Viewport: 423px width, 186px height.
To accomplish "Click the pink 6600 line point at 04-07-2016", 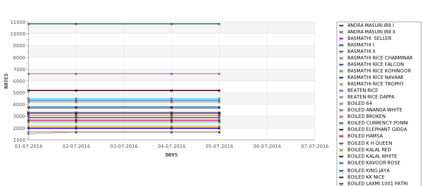I will click(172, 74).
